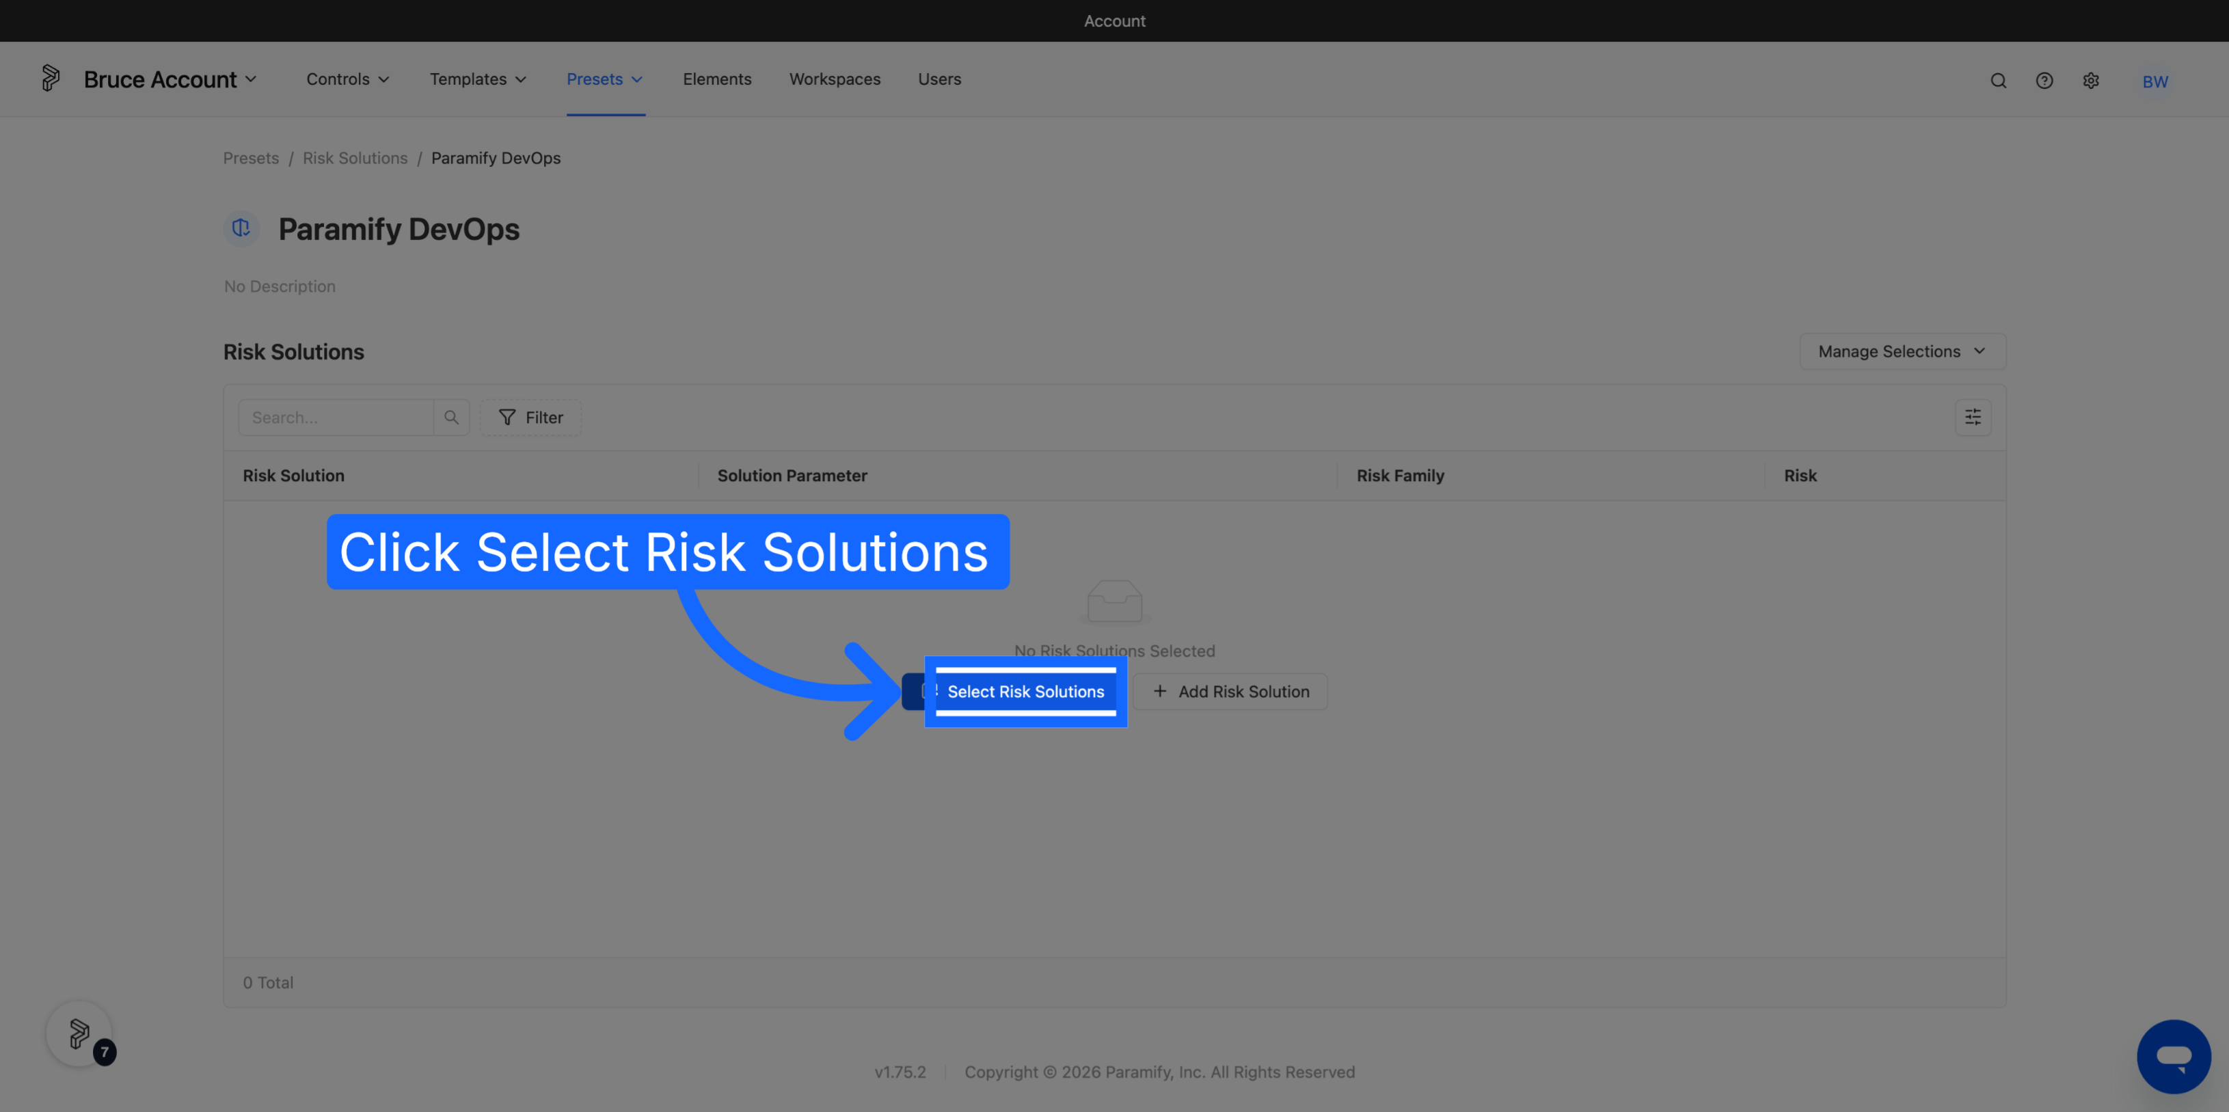Click the Filter button
The width and height of the screenshot is (2229, 1112).
pyautogui.click(x=530, y=417)
